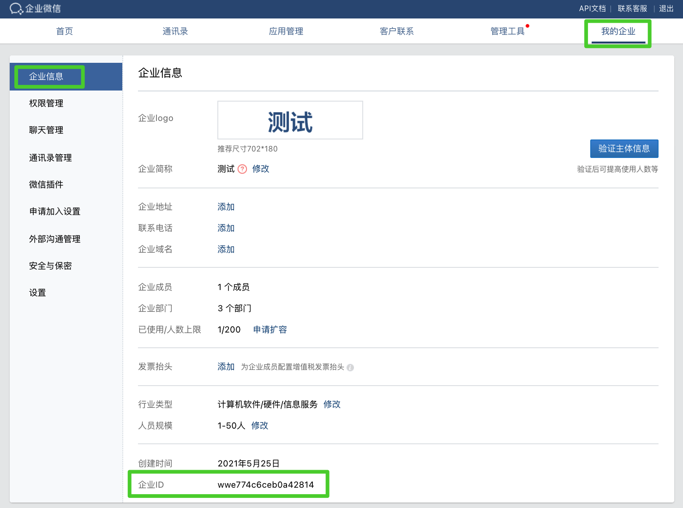The image size is (683, 508).
Task: Click the 申请扩容 link
Action: click(x=270, y=330)
